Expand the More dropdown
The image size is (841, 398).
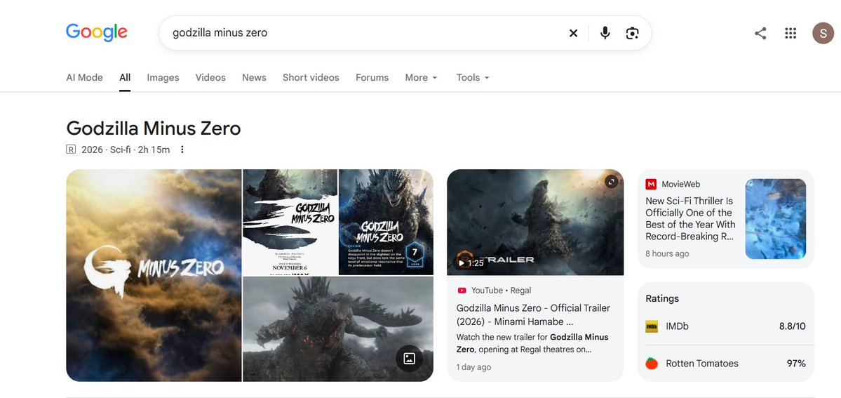tap(422, 77)
